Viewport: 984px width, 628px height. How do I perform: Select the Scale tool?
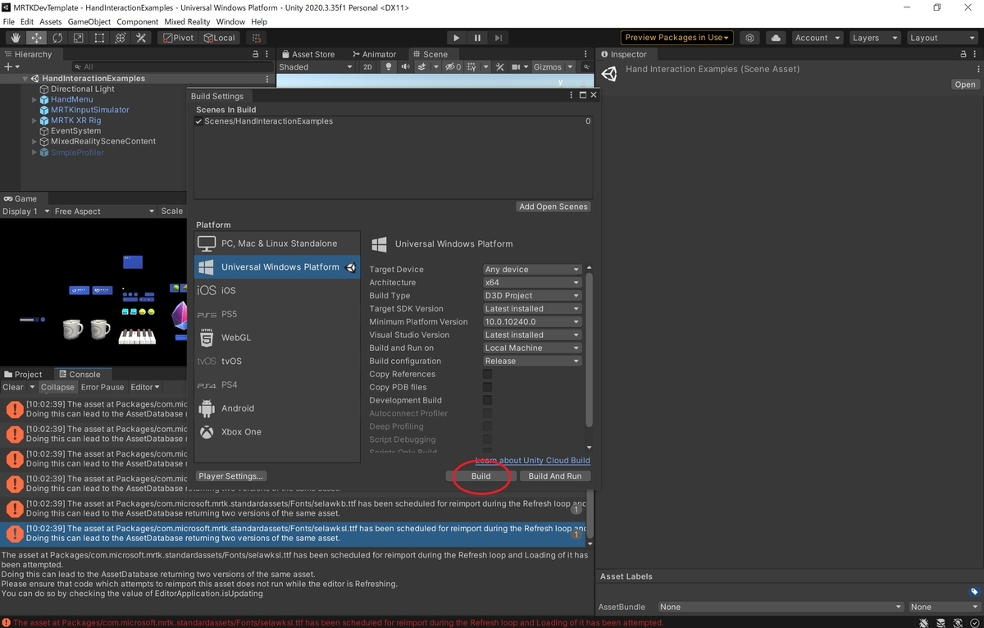coord(78,38)
